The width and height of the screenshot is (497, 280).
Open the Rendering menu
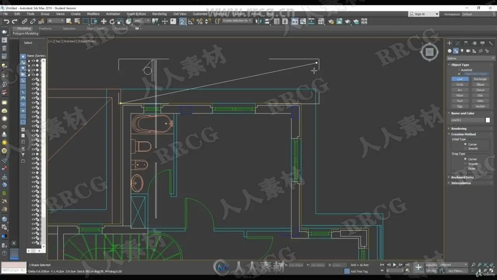point(159,14)
